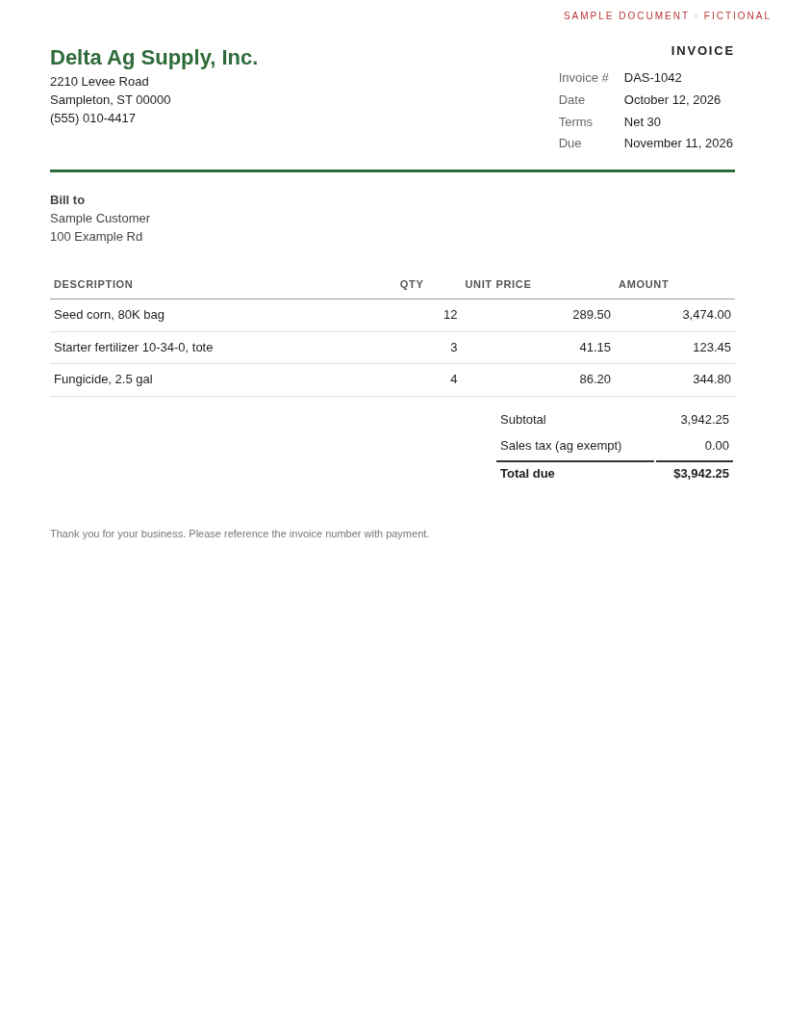785x1017 pixels.
Task: Click the Bill to heading
Action: coord(67,199)
